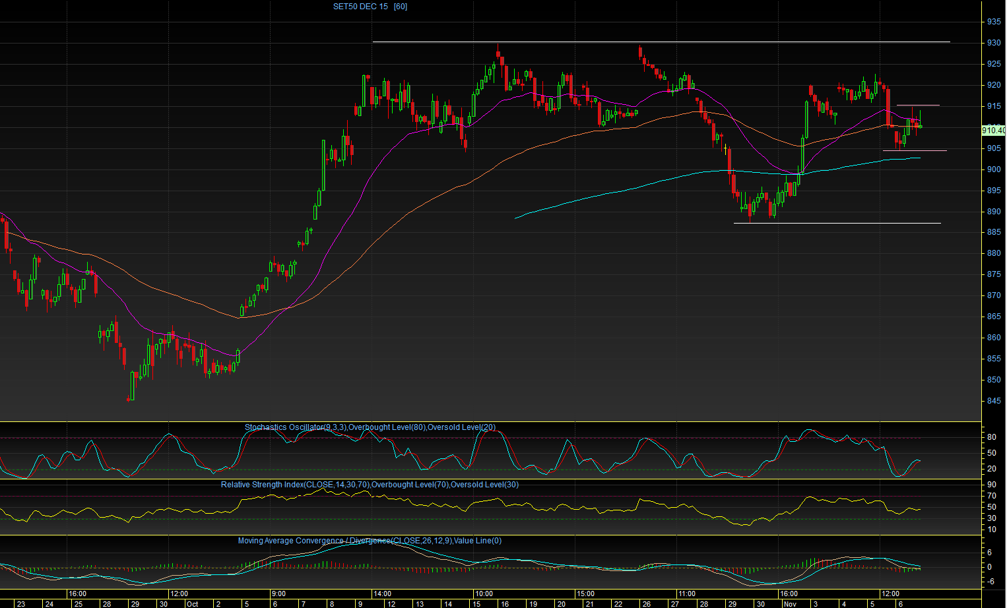This screenshot has height=608, width=1007.
Task: Click the 19 date label on axis
Action: point(533,604)
